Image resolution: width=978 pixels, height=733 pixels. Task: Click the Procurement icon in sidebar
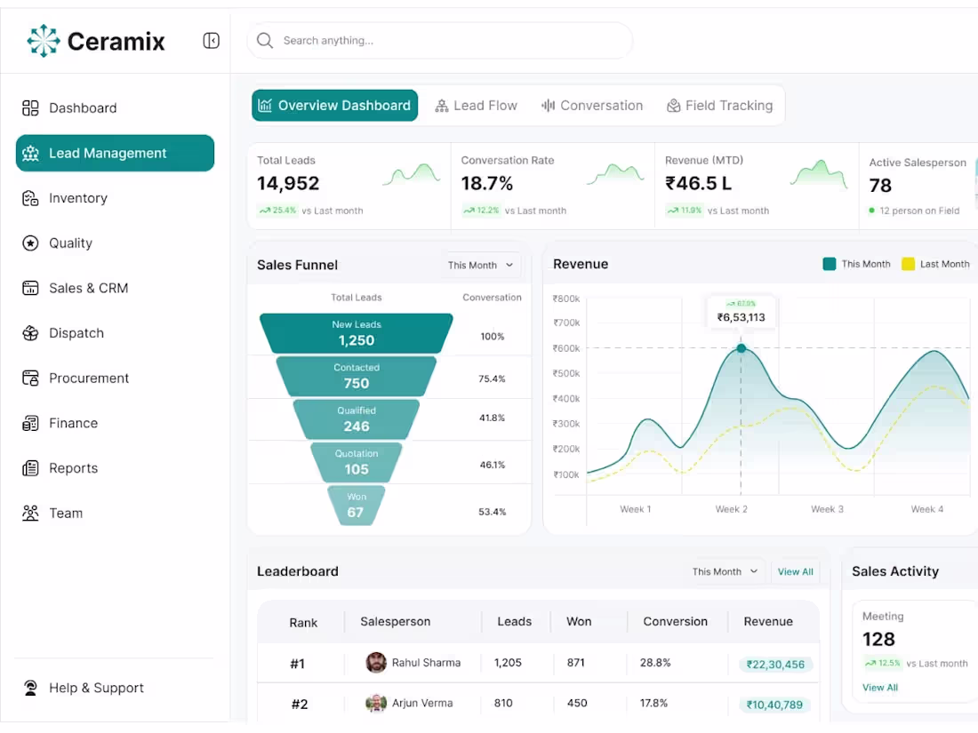[30, 378]
